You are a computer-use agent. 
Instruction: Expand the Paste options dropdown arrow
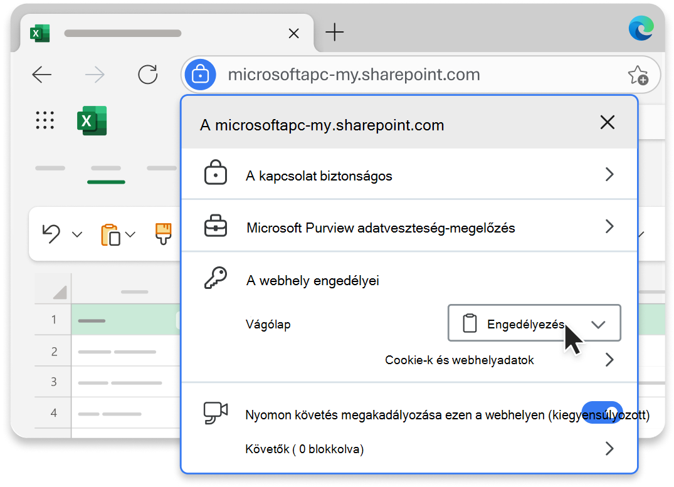click(130, 234)
